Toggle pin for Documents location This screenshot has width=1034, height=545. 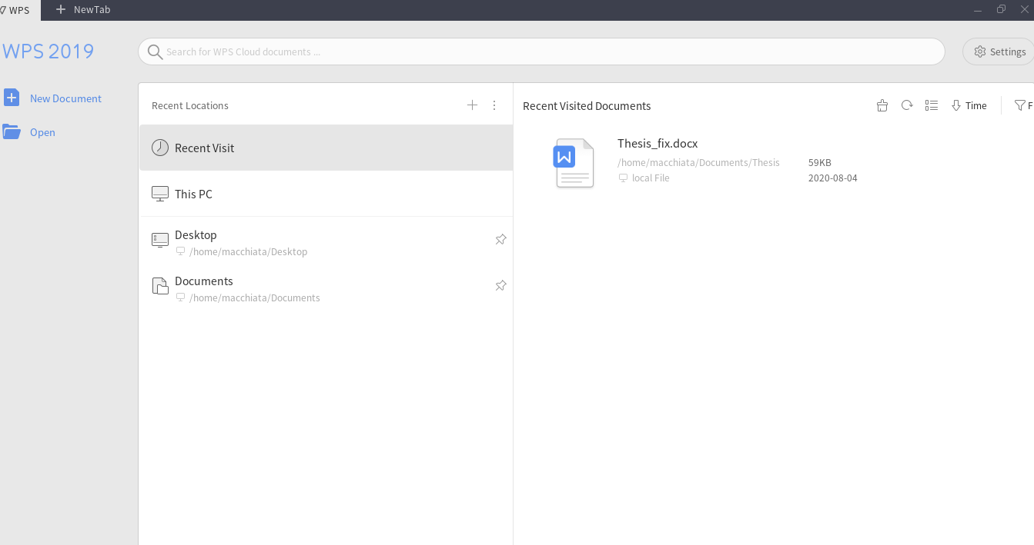(x=500, y=286)
